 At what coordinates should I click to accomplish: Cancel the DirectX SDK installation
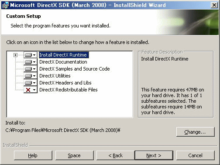(196, 155)
